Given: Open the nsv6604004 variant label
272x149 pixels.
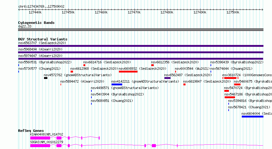Looking at the screenshot, I should (x=257, y=114).
